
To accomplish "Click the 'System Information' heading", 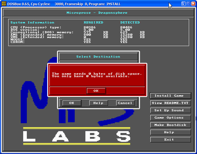I will (x=32, y=23).
